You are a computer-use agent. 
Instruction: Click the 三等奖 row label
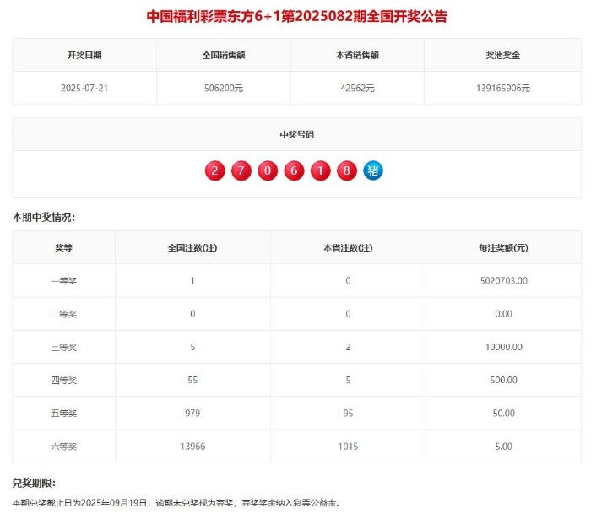pos(63,347)
